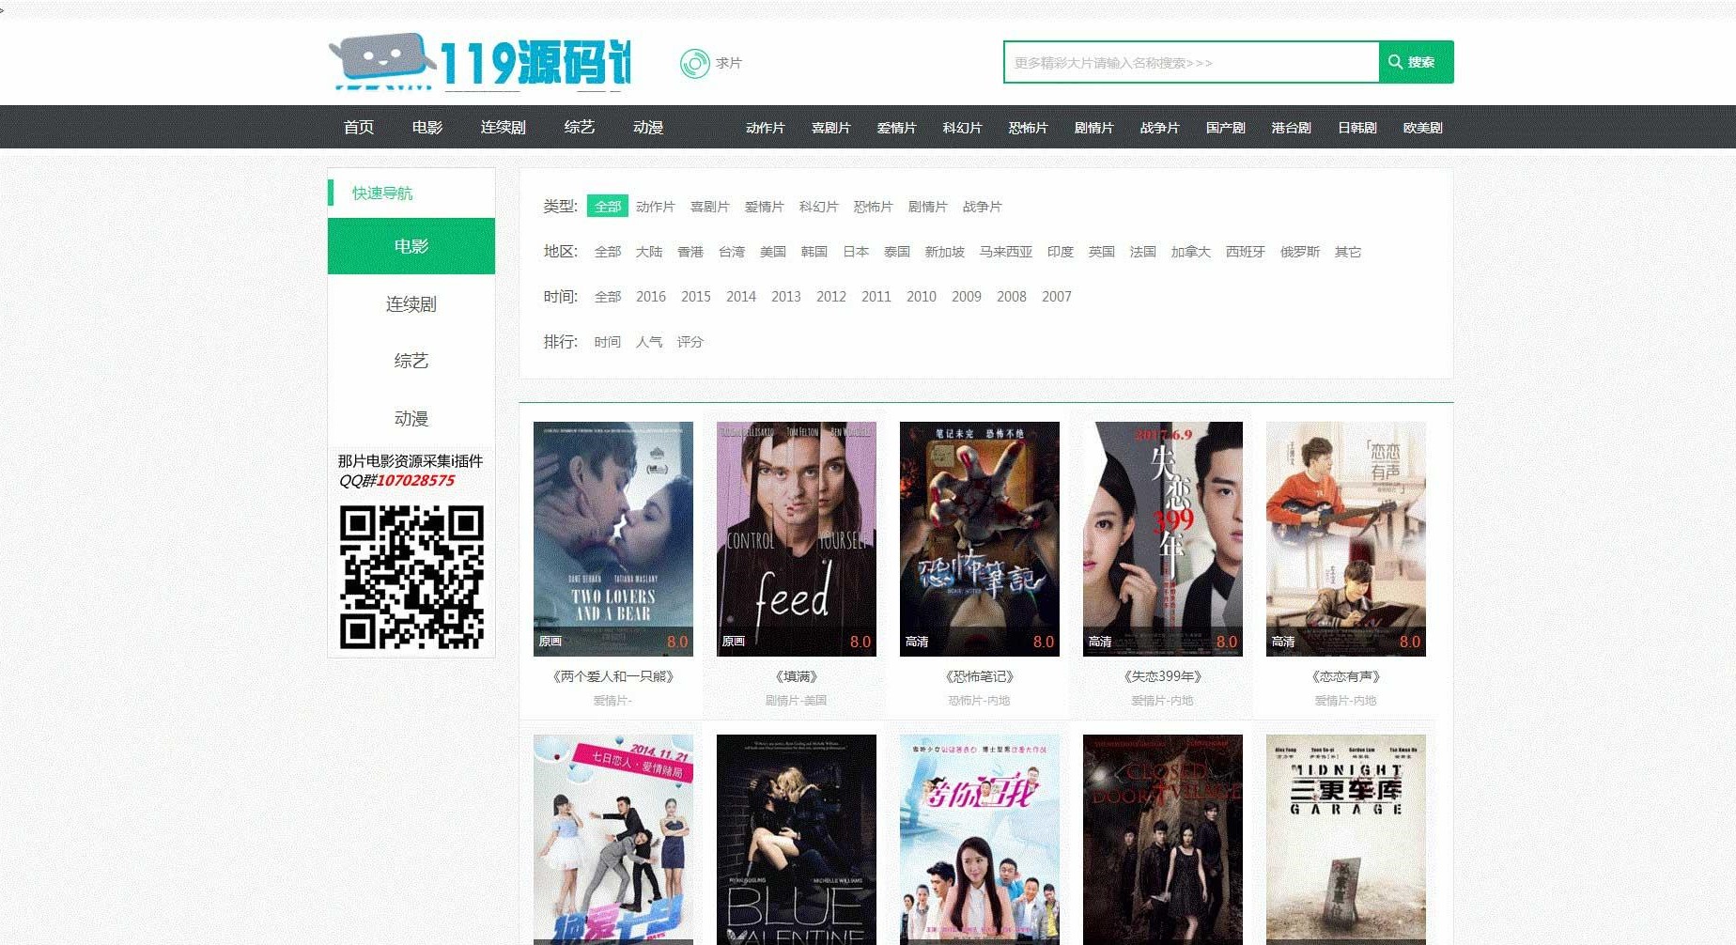Open the Feed movie poster thumbnail
1736x945 pixels.
[796, 538]
